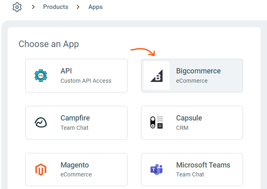
Task: Open the settings gear icon
Action: pos(17,7)
